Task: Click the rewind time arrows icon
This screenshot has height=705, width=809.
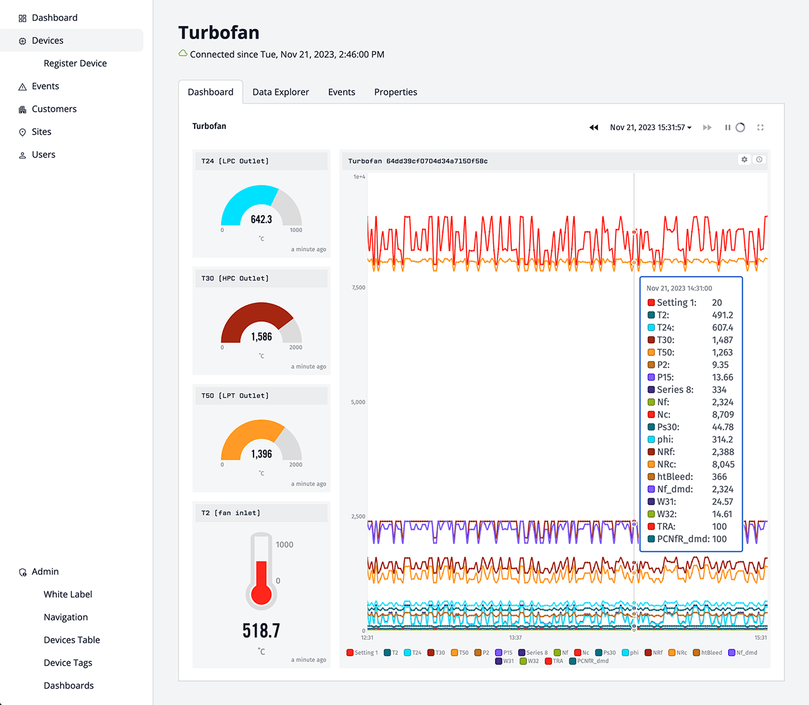Action: coord(593,128)
